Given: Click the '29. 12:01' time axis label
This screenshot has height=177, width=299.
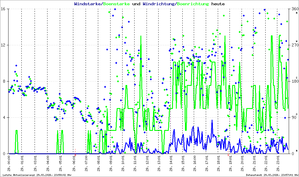Looking at the screenshot, I should click(147, 164).
